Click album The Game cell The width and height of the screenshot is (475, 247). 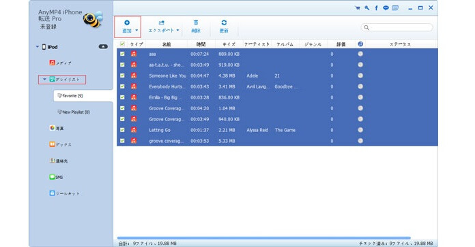[x=285, y=130]
